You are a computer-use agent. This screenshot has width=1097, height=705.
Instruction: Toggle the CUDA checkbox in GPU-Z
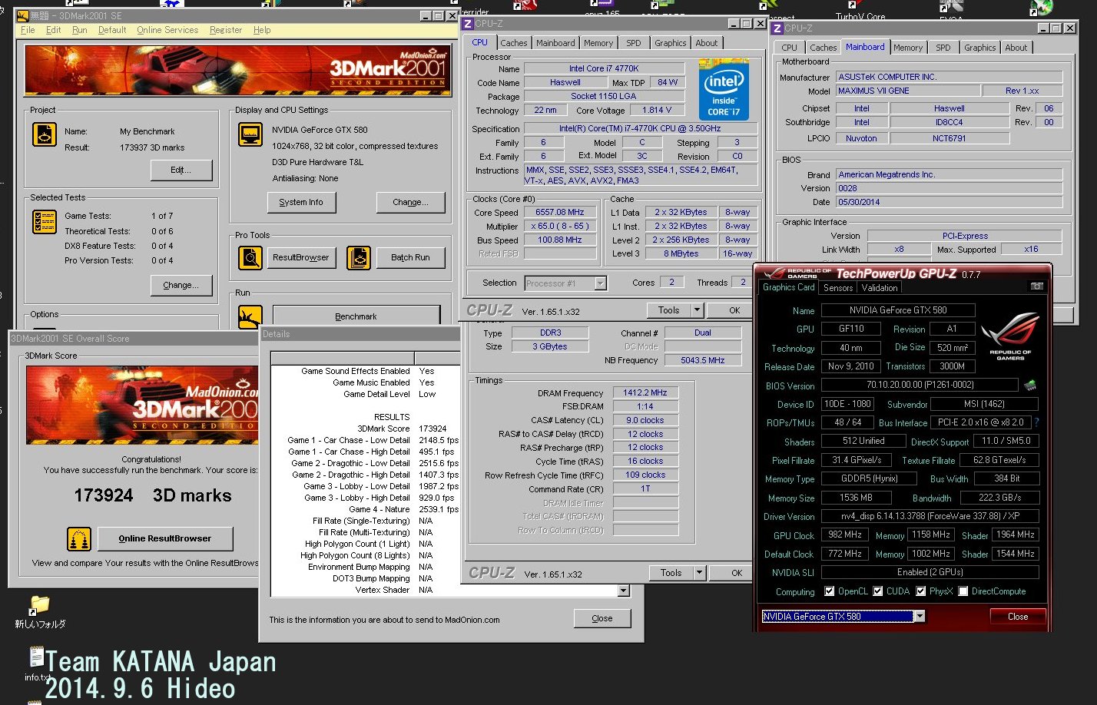point(877,591)
